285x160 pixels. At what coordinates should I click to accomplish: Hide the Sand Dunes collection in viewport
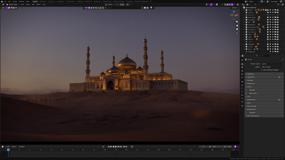coord(273,17)
